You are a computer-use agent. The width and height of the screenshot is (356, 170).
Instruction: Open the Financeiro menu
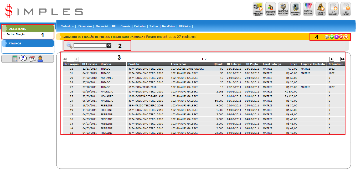coord(85,26)
